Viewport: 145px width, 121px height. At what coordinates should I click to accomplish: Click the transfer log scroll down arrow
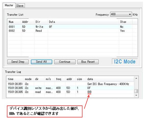[x=136, y=95]
